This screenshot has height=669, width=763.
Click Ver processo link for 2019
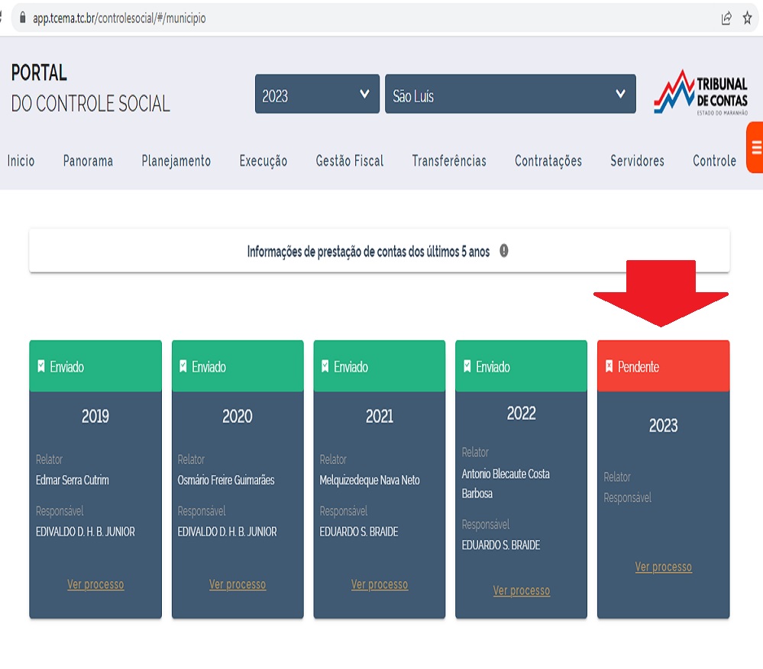pyautogui.click(x=95, y=584)
